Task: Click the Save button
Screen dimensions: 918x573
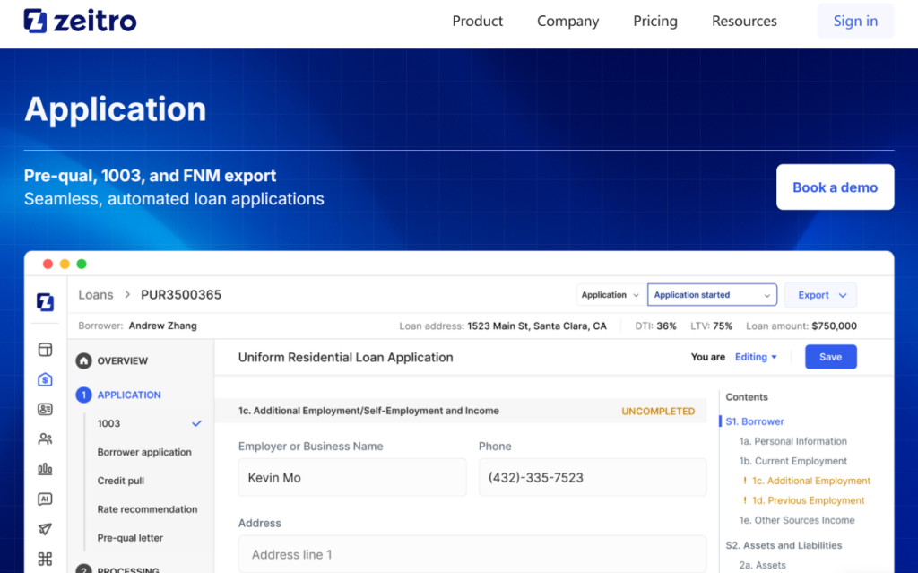Action: [x=830, y=357]
